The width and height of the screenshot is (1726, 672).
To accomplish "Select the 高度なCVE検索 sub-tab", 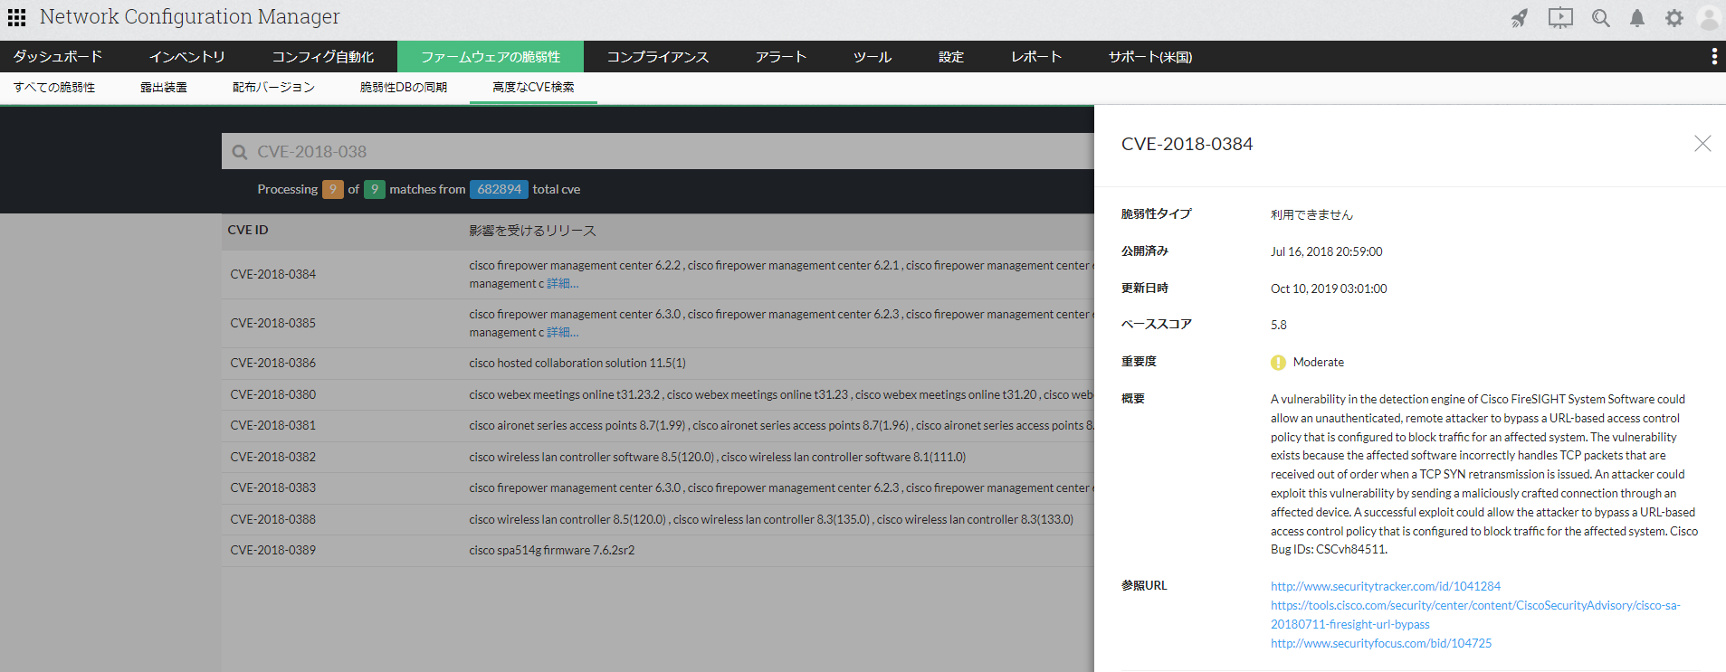I will point(533,88).
